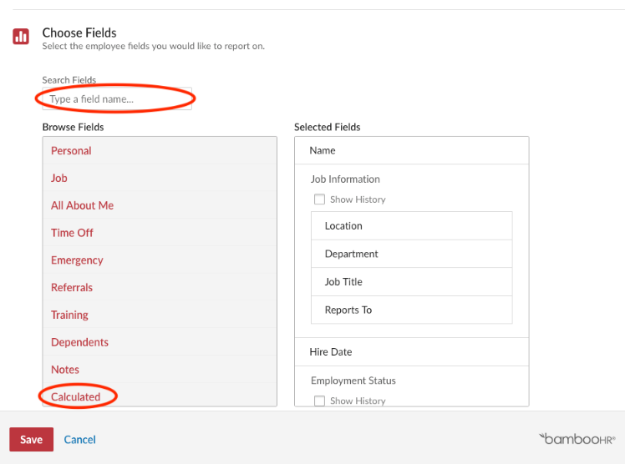Enable Show History under Employment Status
This screenshot has height=464, width=625.
click(x=320, y=401)
